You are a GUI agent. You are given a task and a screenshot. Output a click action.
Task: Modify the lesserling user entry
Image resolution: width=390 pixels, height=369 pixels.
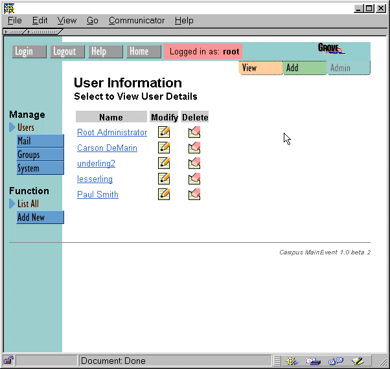click(x=164, y=179)
